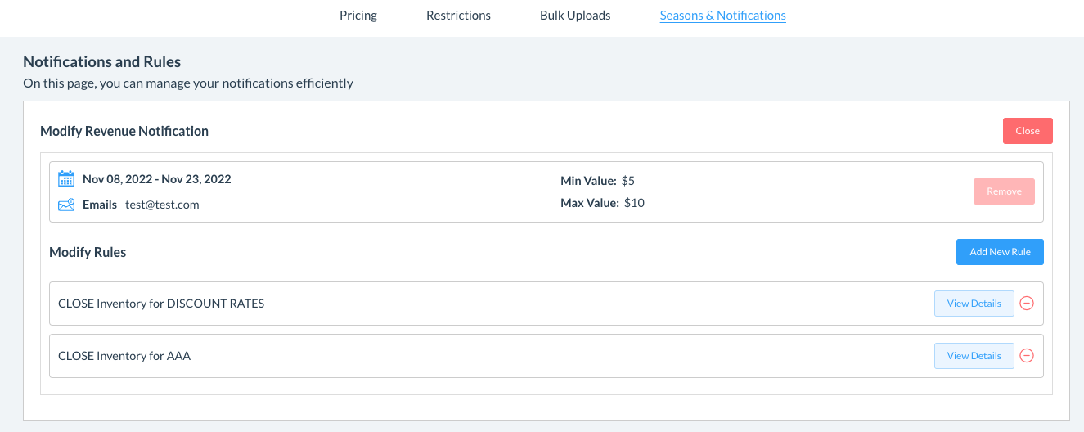Go to the Bulk Uploads tab
The width and height of the screenshot is (1084, 432).
coord(575,16)
